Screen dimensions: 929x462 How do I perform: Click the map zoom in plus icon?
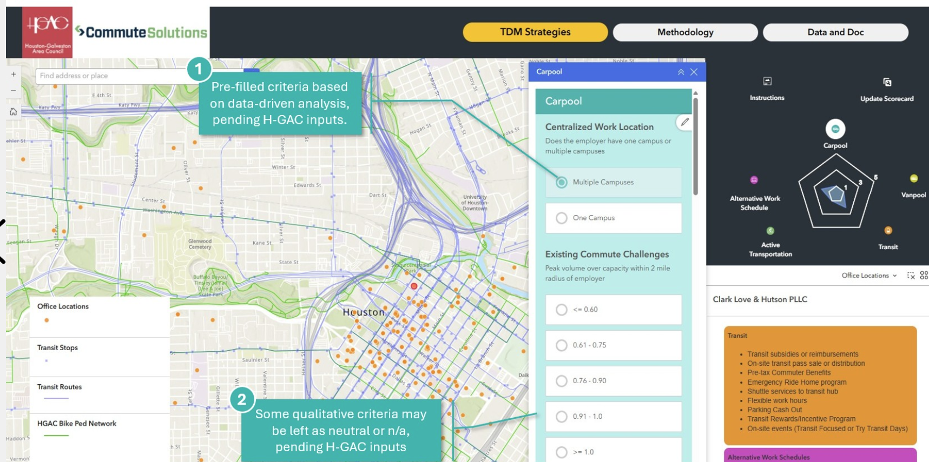point(14,75)
